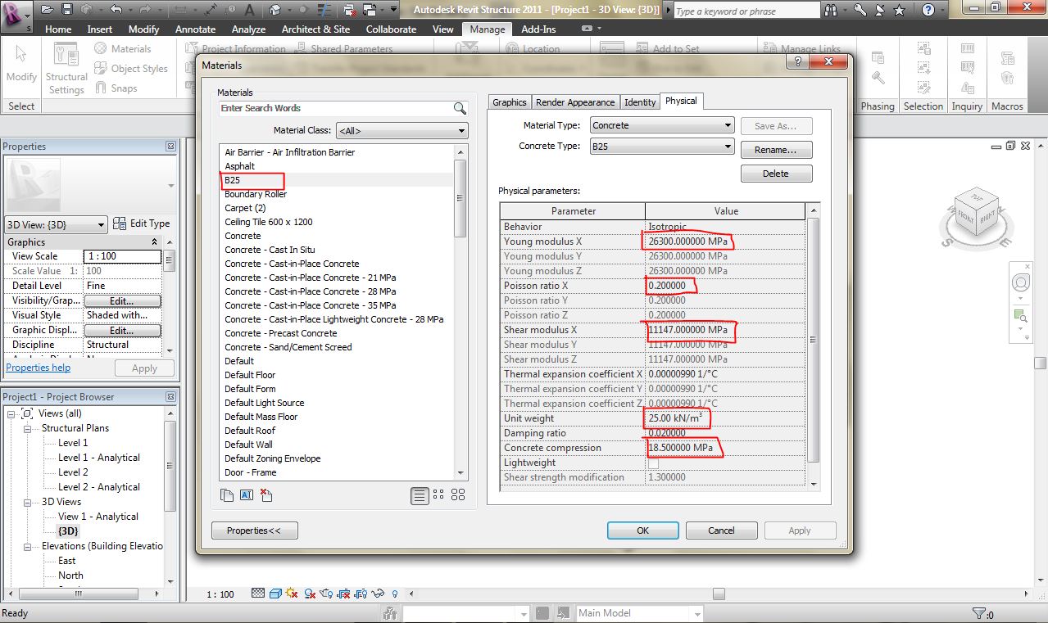
Task: Click the horizontal scrollbar thumb of the view
Action: [718, 594]
